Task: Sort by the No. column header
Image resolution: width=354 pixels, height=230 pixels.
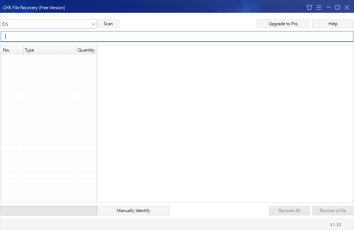Action: pos(12,50)
